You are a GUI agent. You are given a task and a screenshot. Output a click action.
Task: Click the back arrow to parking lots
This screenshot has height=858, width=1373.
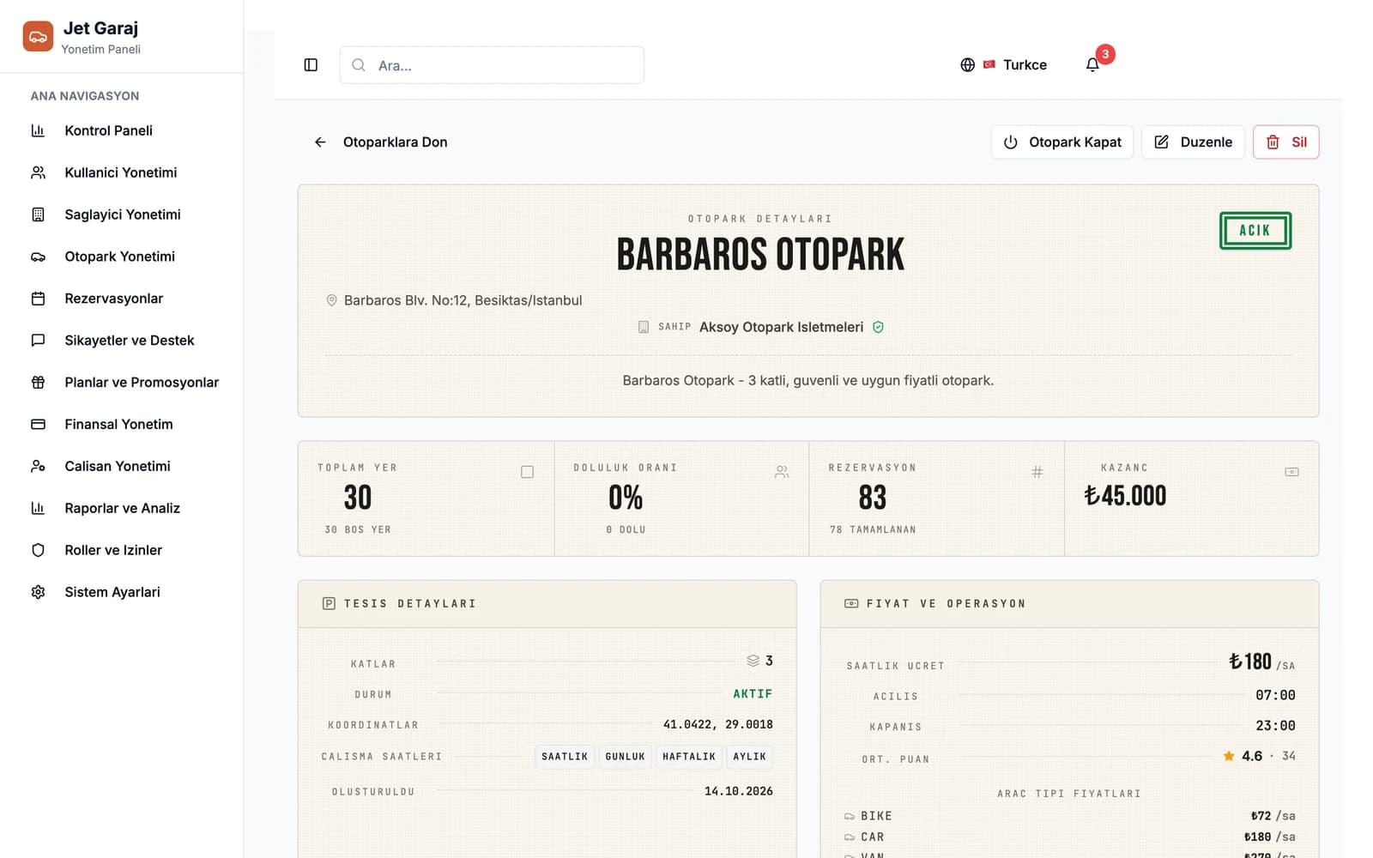(x=320, y=142)
